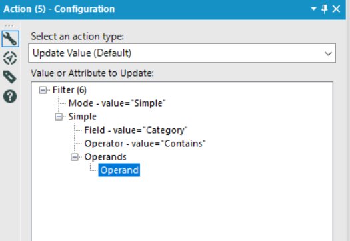Select the Operands tree item
The height and width of the screenshot is (241, 350).
pos(105,157)
